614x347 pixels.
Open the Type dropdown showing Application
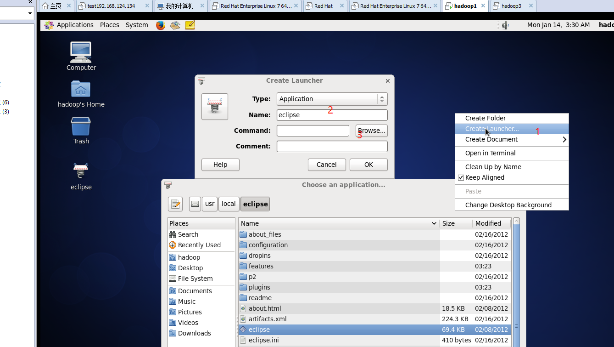point(331,99)
